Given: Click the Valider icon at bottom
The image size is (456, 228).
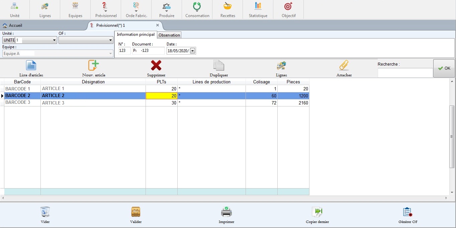Looking at the screenshot, I should click(x=136, y=212).
